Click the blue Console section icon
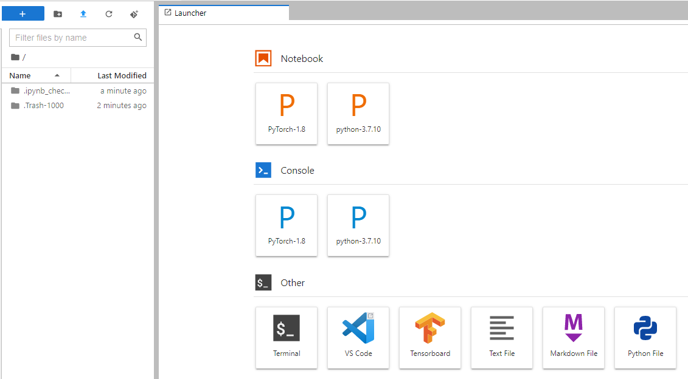Screen dimensions: 688x379 pyautogui.click(x=263, y=170)
